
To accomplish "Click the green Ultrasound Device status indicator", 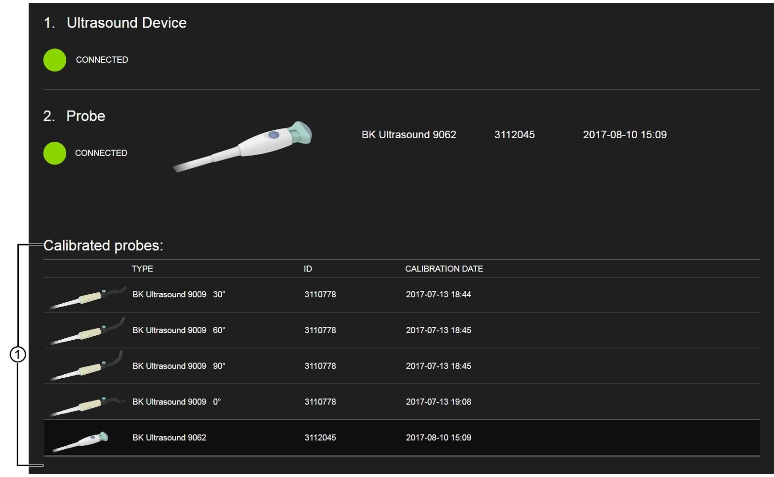I will point(55,60).
